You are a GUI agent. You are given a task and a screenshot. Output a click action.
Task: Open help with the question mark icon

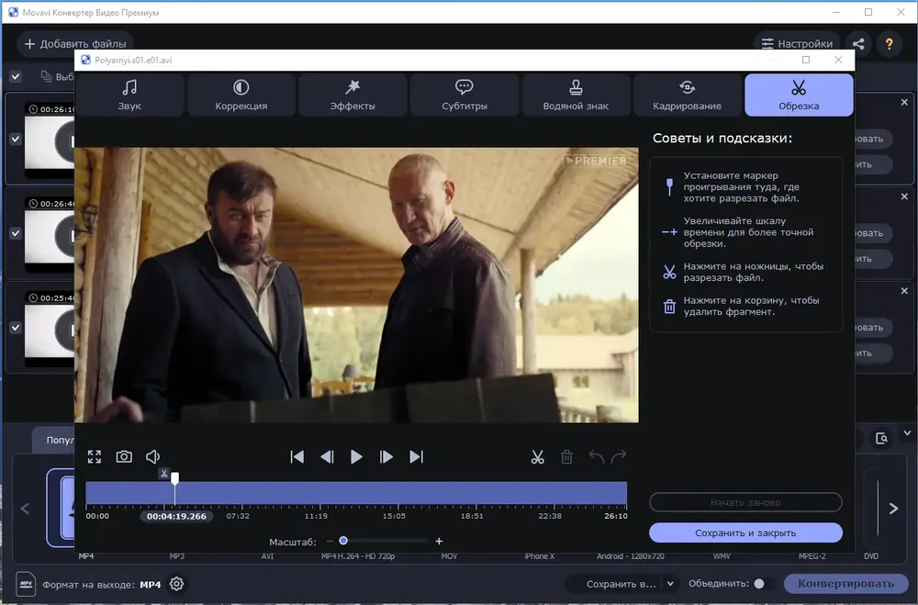pos(889,44)
